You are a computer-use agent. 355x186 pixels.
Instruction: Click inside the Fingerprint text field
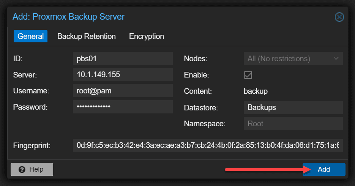207,145
